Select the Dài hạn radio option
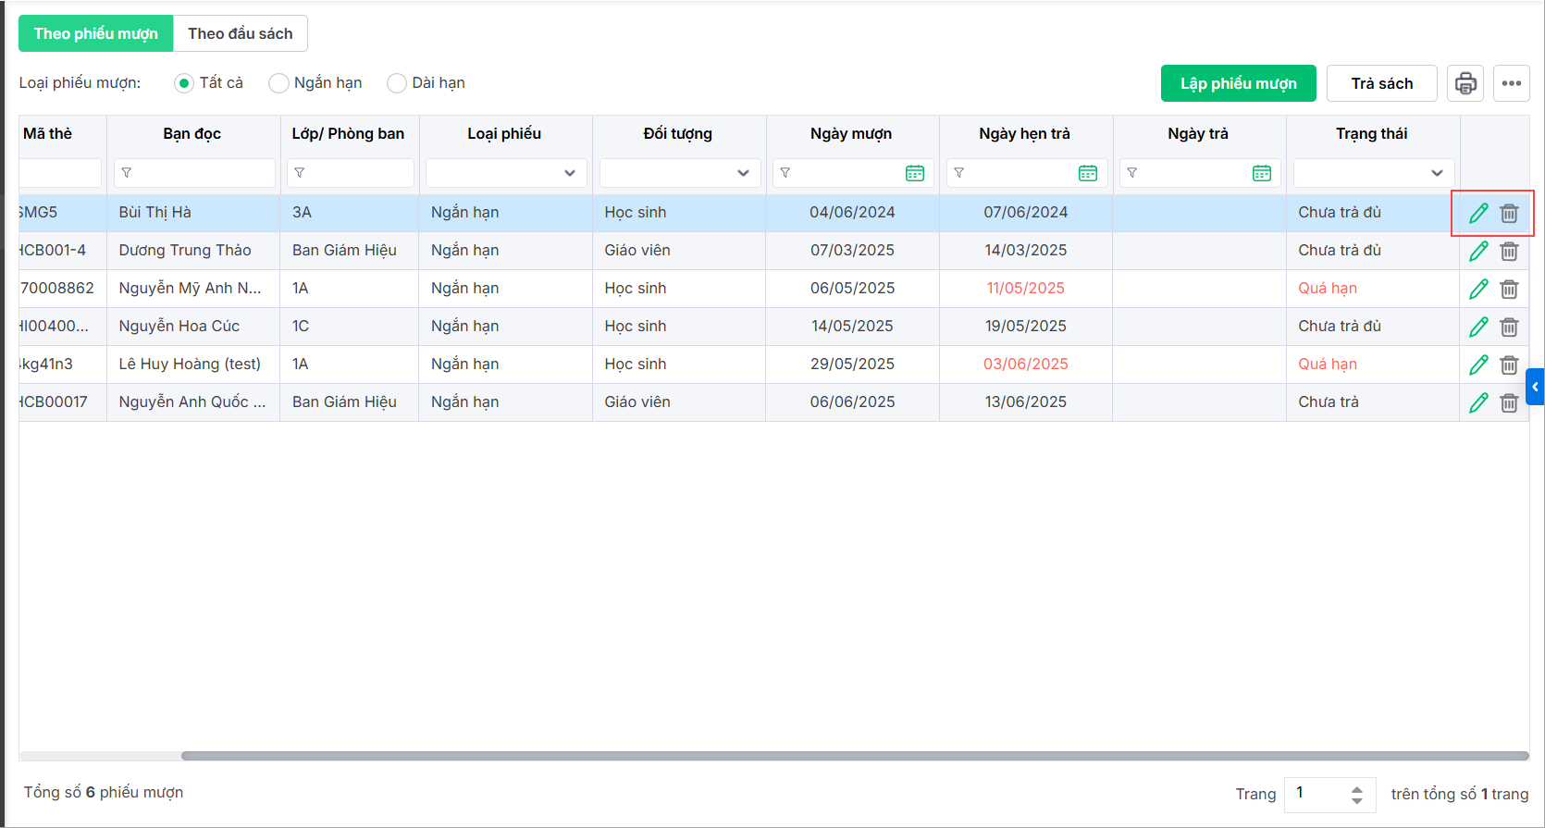Viewport: 1545px width, 828px height. click(397, 83)
